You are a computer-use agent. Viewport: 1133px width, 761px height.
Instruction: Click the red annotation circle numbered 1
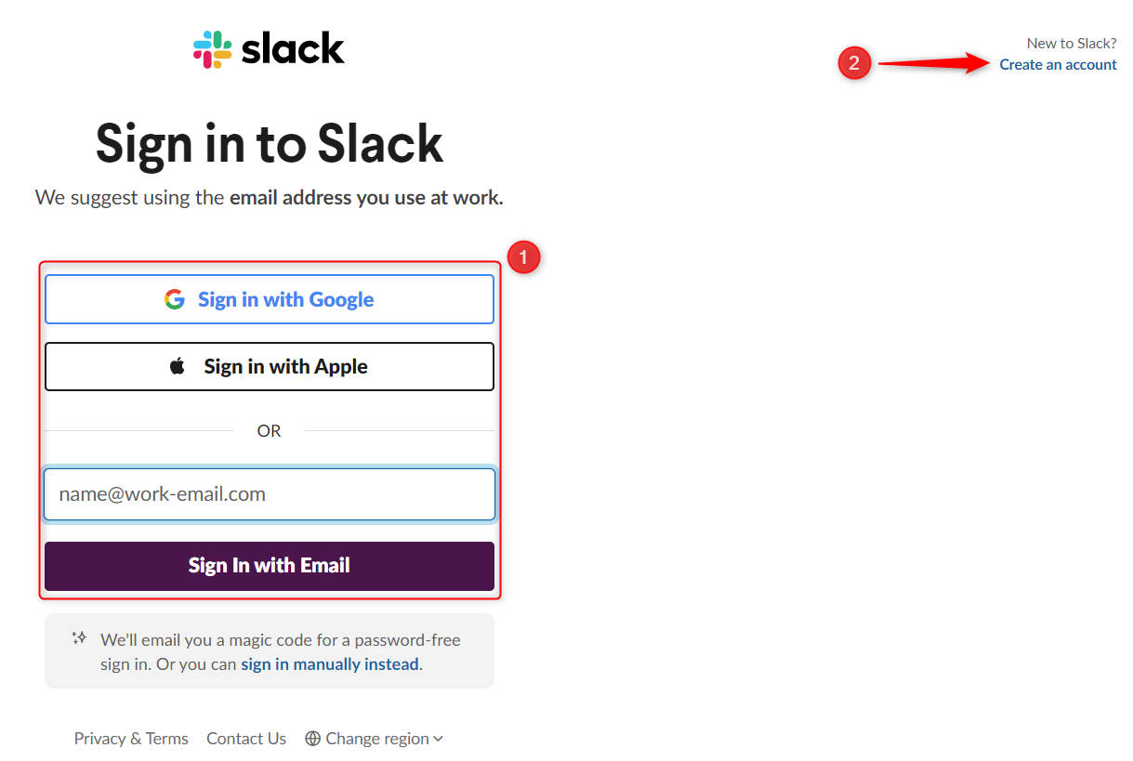[x=523, y=257]
